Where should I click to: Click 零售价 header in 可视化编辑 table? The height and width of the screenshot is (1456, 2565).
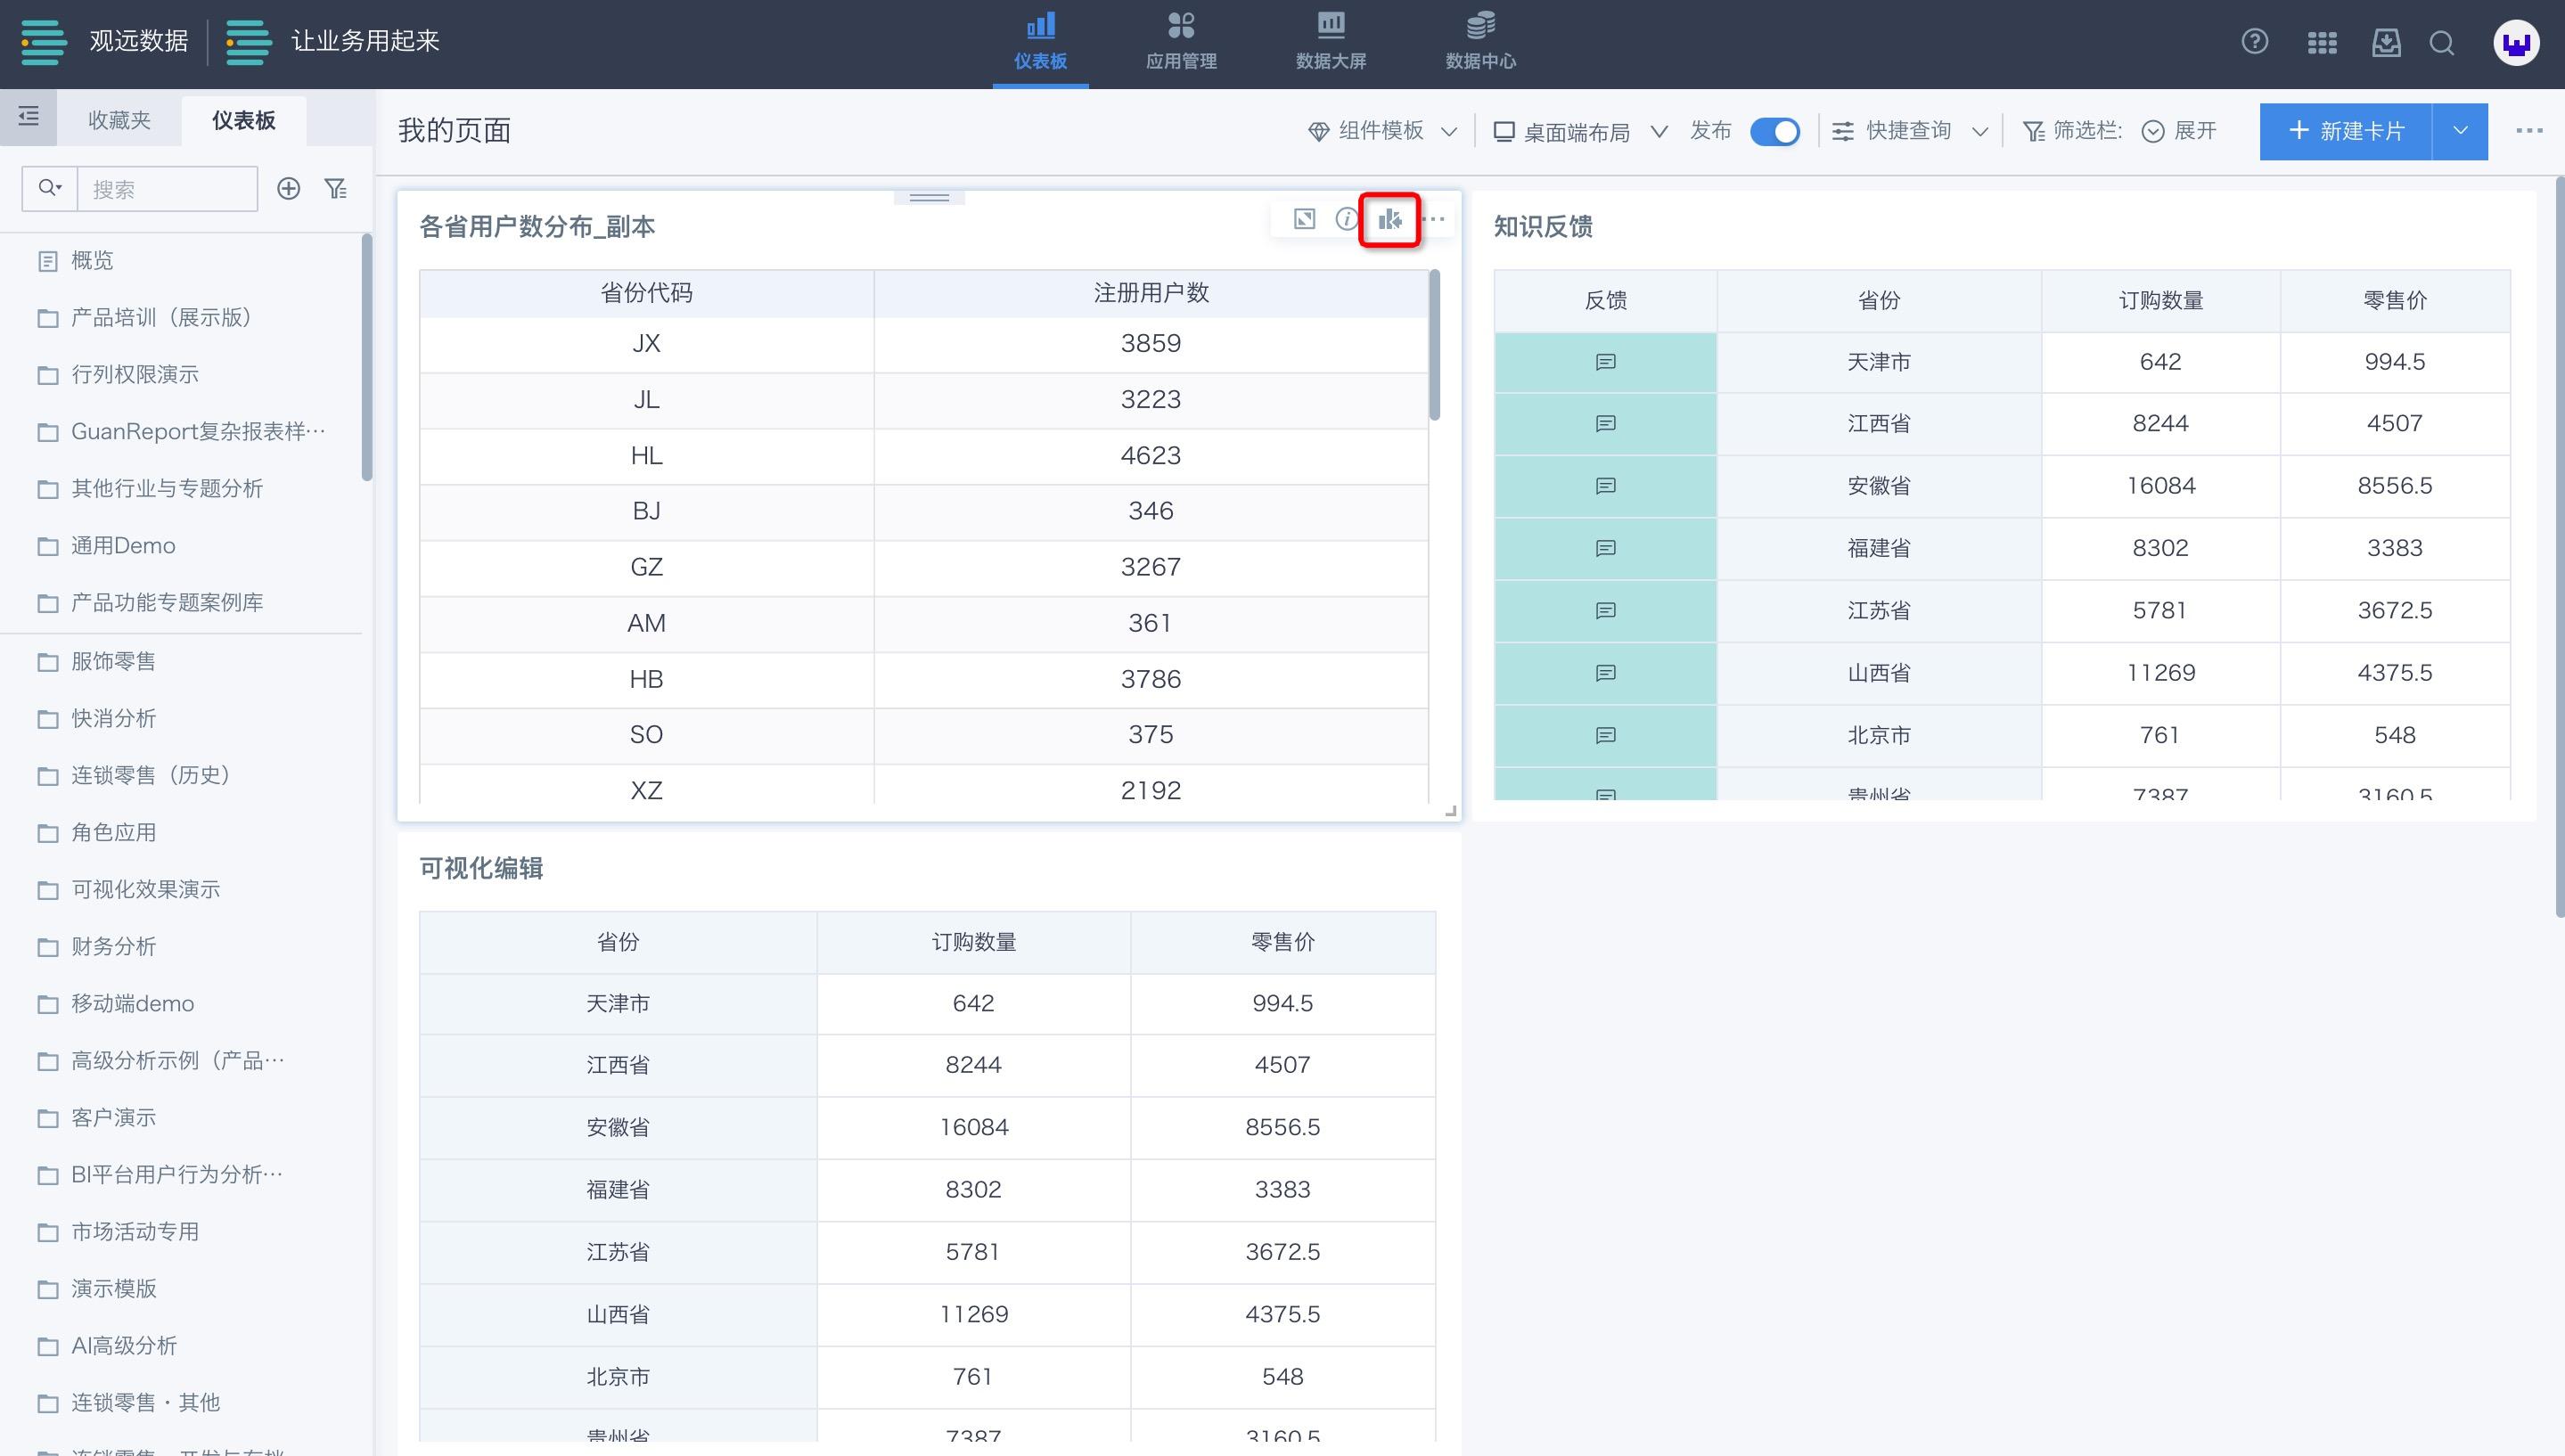(1282, 942)
